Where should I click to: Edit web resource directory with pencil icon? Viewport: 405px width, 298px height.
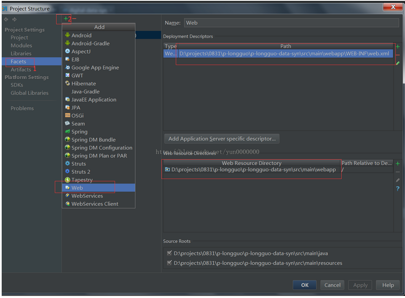click(397, 180)
